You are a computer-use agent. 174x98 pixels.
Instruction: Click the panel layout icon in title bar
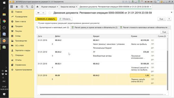click(x=158, y=2)
